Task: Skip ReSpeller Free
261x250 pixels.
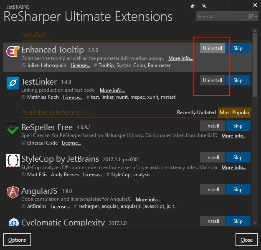Action: pos(238,126)
